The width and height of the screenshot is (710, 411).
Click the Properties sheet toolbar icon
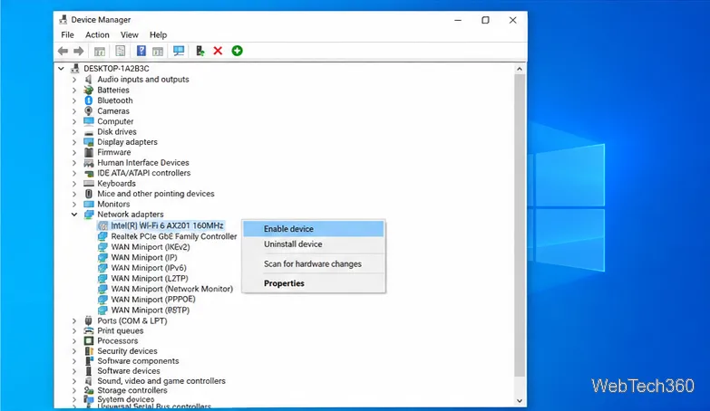pos(121,51)
